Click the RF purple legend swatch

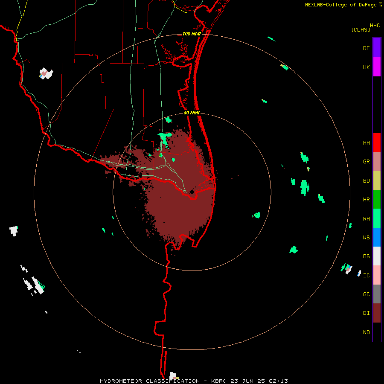pyautogui.click(x=377, y=48)
